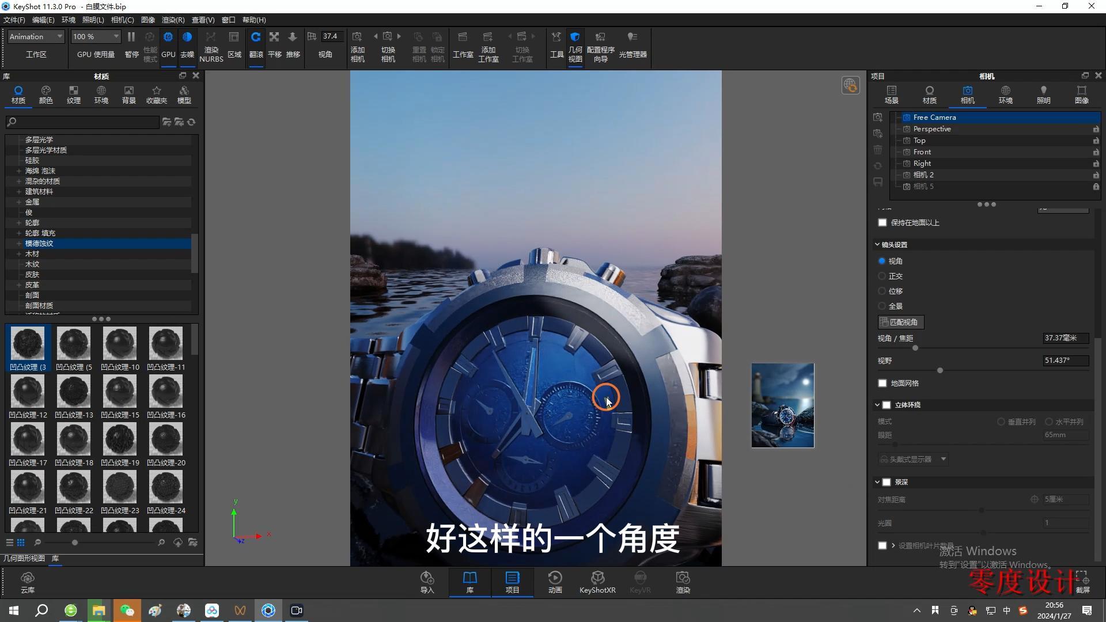Open the Animation workspace dropdown
1106x622 pixels.
35,36
